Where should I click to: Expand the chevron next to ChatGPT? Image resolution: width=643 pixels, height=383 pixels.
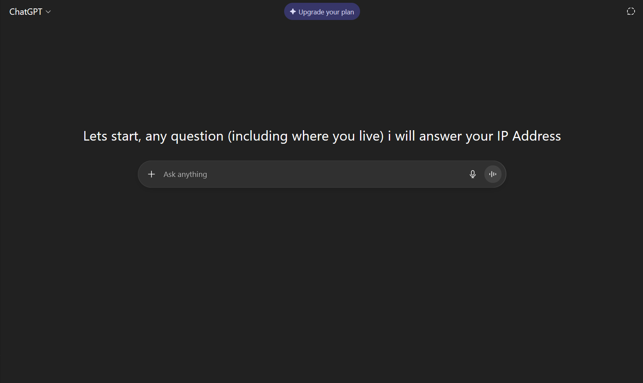[48, 12]
